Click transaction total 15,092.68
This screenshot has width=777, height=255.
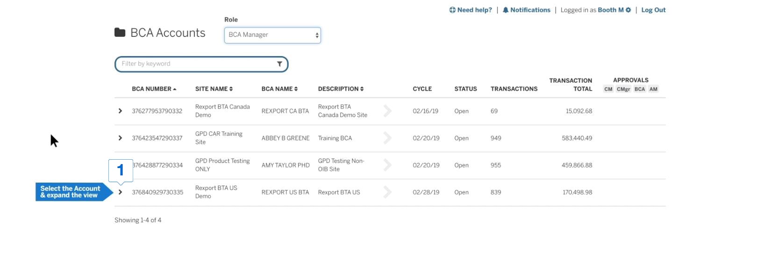[x=579, y=111]
